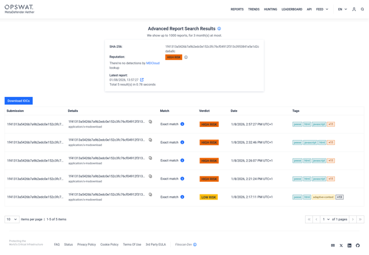Open the Status footer link

(x=69, y=245)
